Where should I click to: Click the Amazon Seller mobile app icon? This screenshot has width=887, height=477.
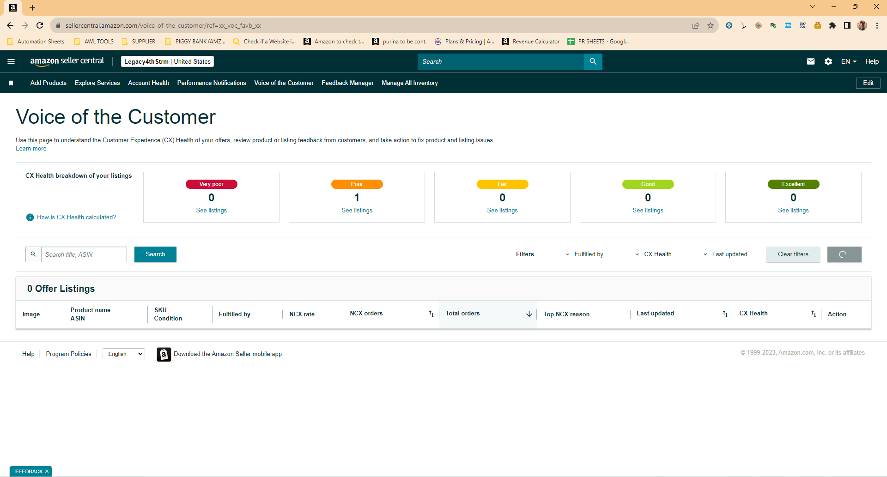point(164,354)
